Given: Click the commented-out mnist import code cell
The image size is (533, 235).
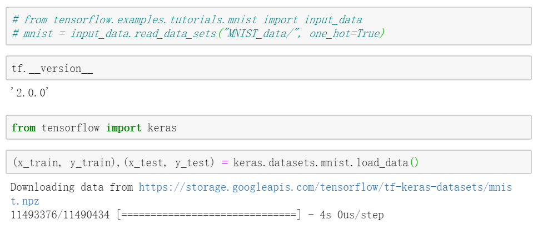Looking at the screenshot, I should pyautogui.click(x=445, y=27).
